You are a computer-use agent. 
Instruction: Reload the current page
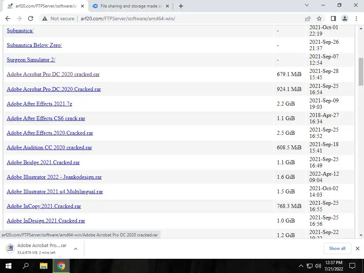31,18
